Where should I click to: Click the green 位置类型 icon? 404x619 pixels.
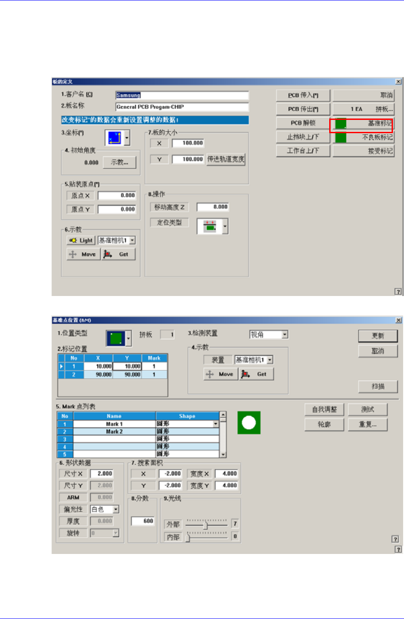116,339
